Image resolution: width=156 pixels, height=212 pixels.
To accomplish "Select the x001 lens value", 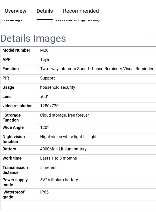I will [x=44, y=97].
